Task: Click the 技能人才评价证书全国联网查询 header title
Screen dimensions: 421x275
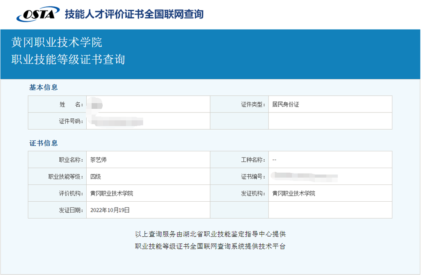Action: coord(134,14)
